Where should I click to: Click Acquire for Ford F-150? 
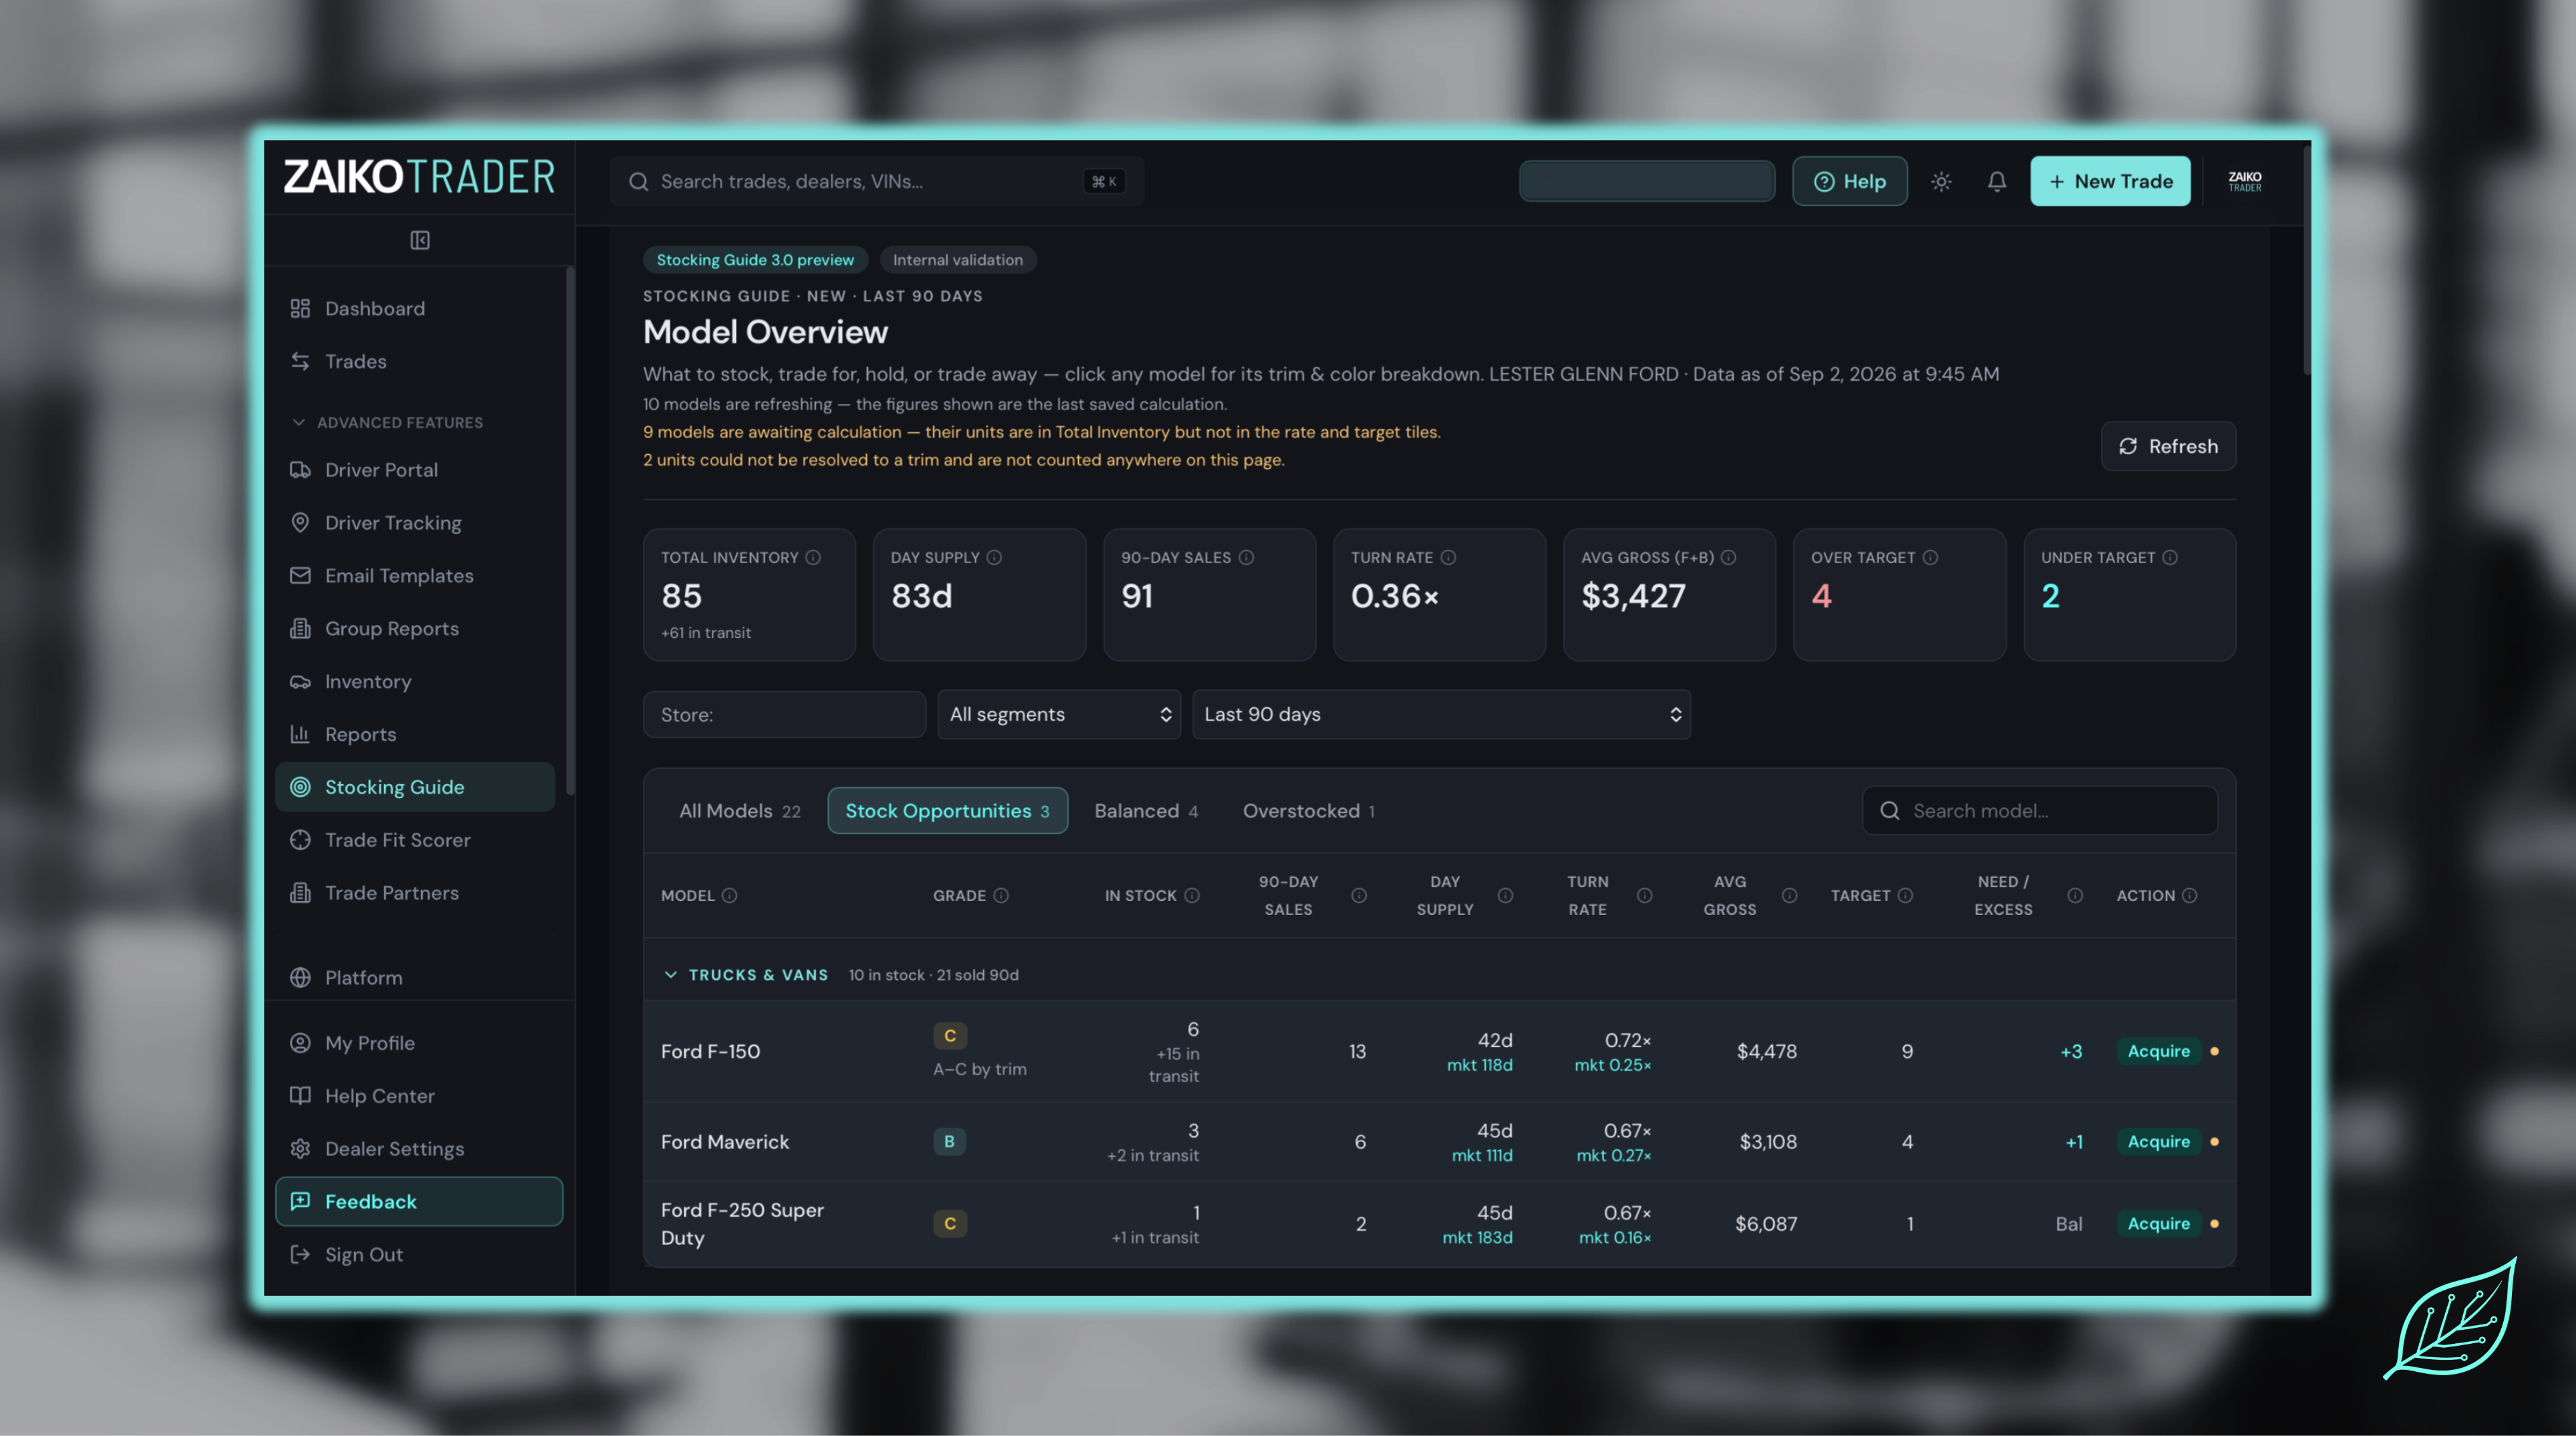tap(2158, 1051)
